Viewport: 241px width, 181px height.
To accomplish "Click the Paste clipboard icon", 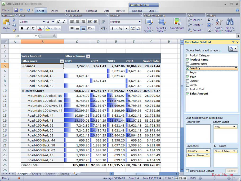I will [x=6, y=24].
